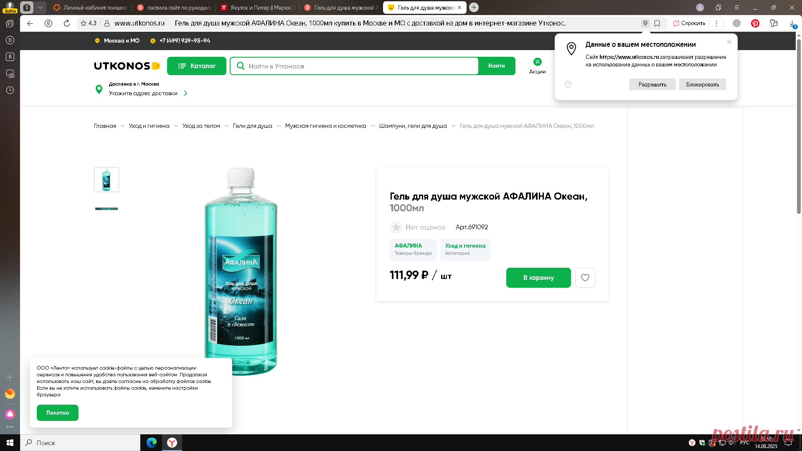Image resolution: width=802 pixels, height=451 pixels.
Task: Open the Уход и гигиена category chip
Action: tap(465, 250)
